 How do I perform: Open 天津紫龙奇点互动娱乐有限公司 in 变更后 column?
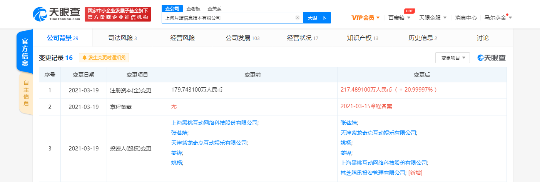(x=379, y=133)
